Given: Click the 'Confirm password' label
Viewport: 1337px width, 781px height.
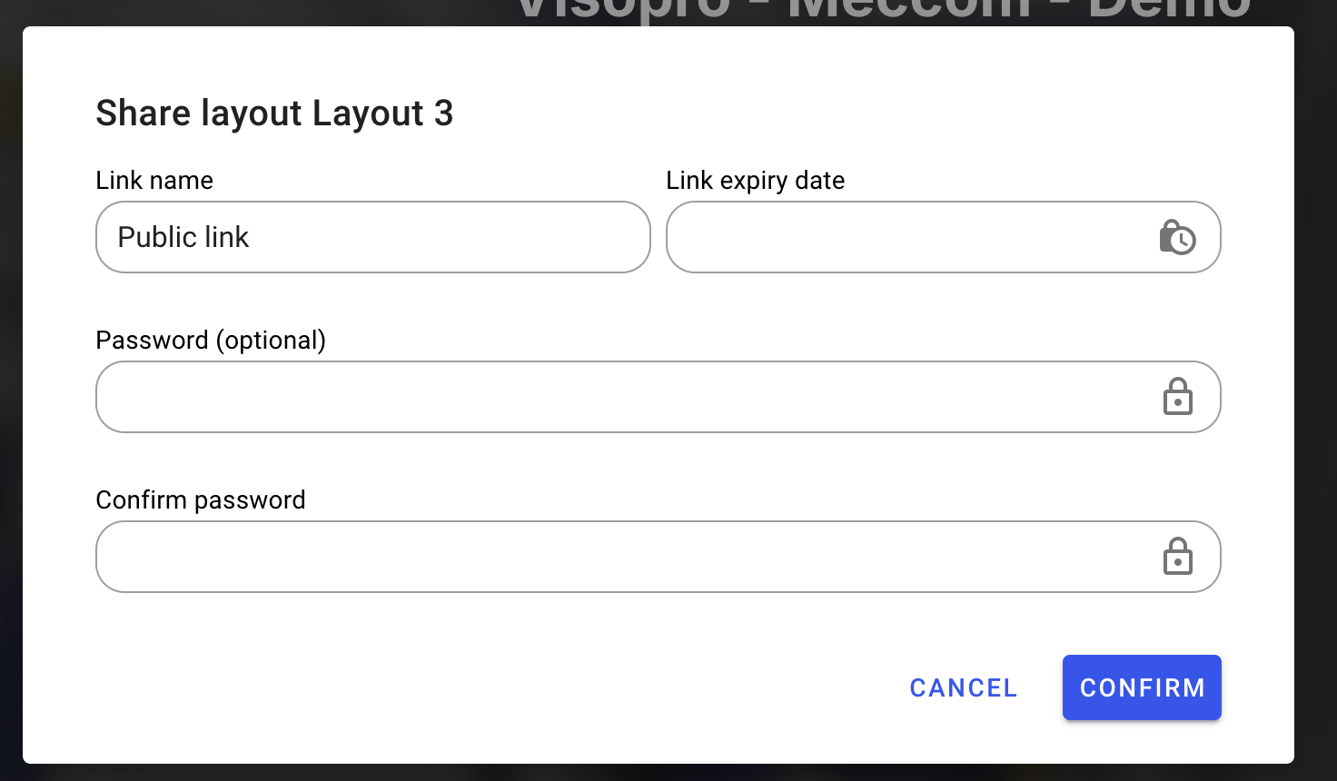Looking at the screenshot, I should pyautogui.click(x=201, y=499).
